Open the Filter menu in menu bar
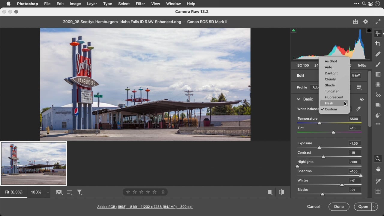Viewport: 384px width, 216px height. click(140, 4)
